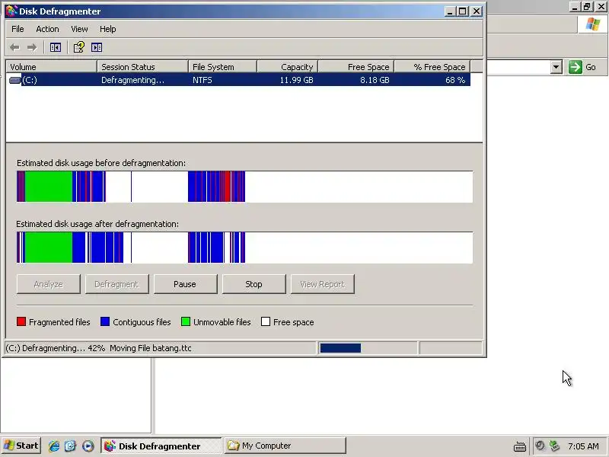
Task: Click the File System column header
Action: 222,67
